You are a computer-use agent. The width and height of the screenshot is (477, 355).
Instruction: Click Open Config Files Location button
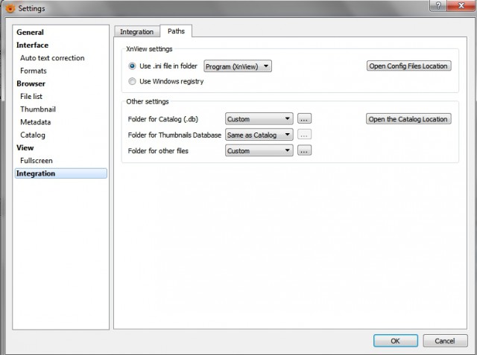pyautogui.click(x=408, y=66)
